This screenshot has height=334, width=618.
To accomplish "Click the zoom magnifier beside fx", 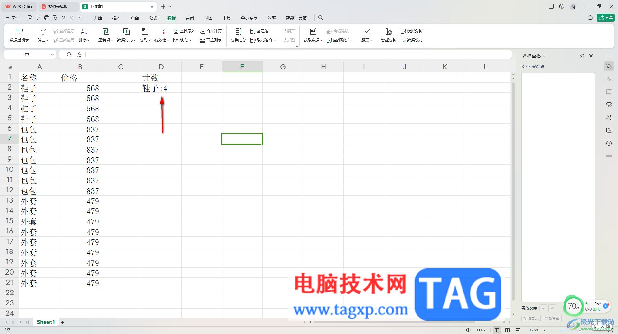I will pos(69,55).
